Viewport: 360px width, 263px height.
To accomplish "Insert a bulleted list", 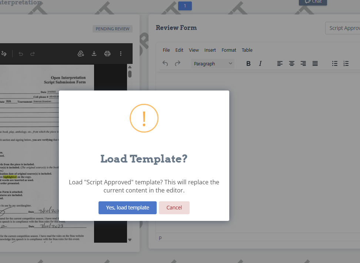I will (335, 64).
